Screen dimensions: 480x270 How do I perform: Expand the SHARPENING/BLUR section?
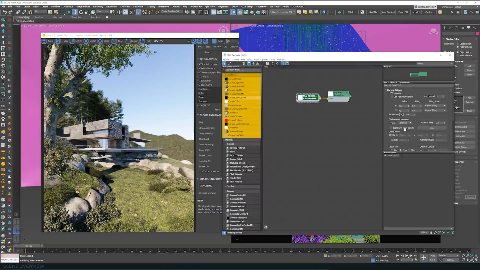[x=198, y=179]
